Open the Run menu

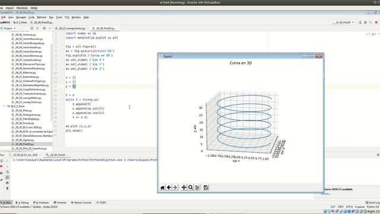point(51,17)
